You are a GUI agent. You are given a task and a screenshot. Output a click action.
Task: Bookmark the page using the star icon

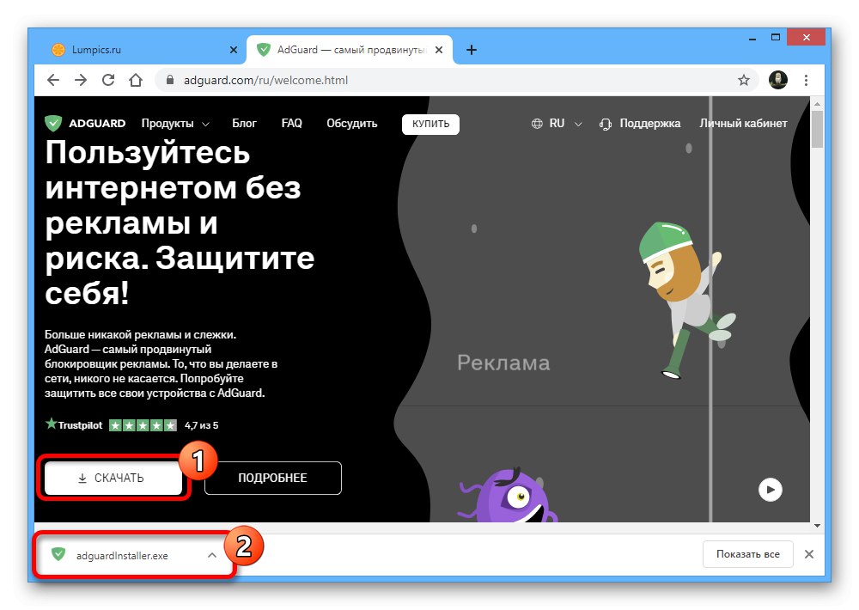click(744, 79)
